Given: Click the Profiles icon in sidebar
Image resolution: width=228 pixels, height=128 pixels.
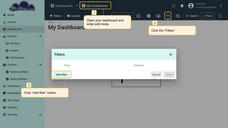Looking at the screenshot, I should pos(4,65).
